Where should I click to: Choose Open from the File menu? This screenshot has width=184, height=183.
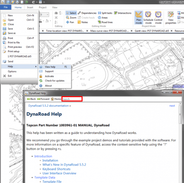pyautogui.click(x=20, y=20)
